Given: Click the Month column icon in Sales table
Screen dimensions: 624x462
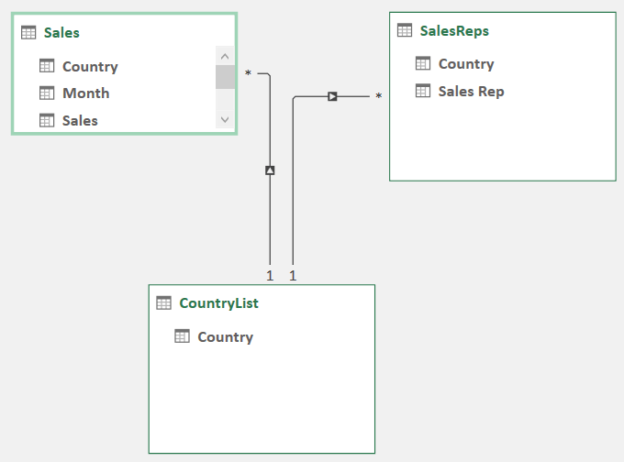Looking at the screenshot, I should (48, 93).
